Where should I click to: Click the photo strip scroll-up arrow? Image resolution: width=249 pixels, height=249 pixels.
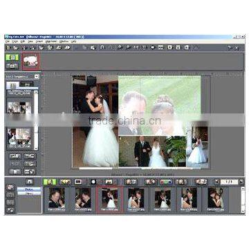tap(243, 188)
